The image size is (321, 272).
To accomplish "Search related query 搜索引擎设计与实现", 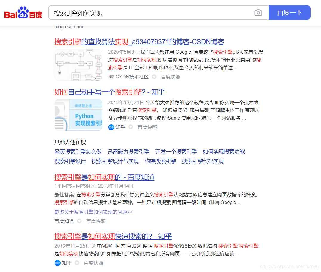I will coord(115,161).
